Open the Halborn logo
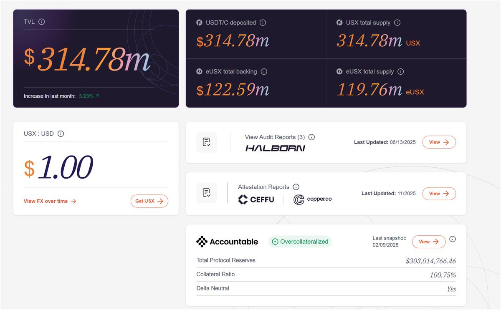Screen dimensions: 501x310 click(275, 148)
